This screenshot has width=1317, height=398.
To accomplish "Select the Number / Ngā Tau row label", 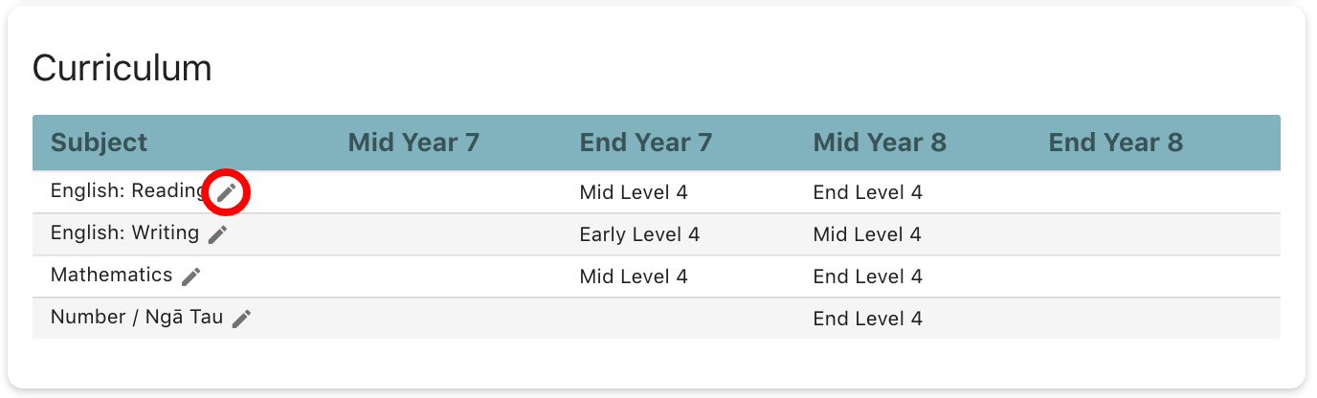I will click(x=136, y=317).
